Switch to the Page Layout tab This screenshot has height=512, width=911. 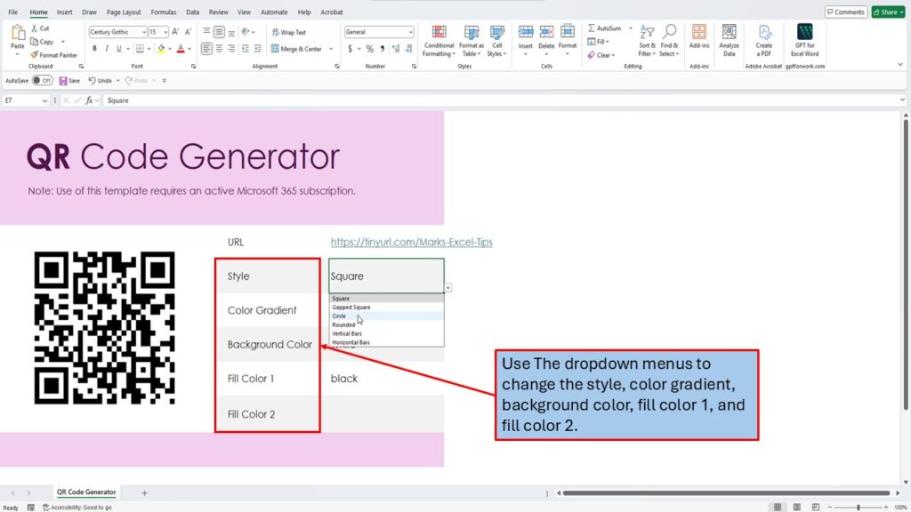click(x=124, y=12)
